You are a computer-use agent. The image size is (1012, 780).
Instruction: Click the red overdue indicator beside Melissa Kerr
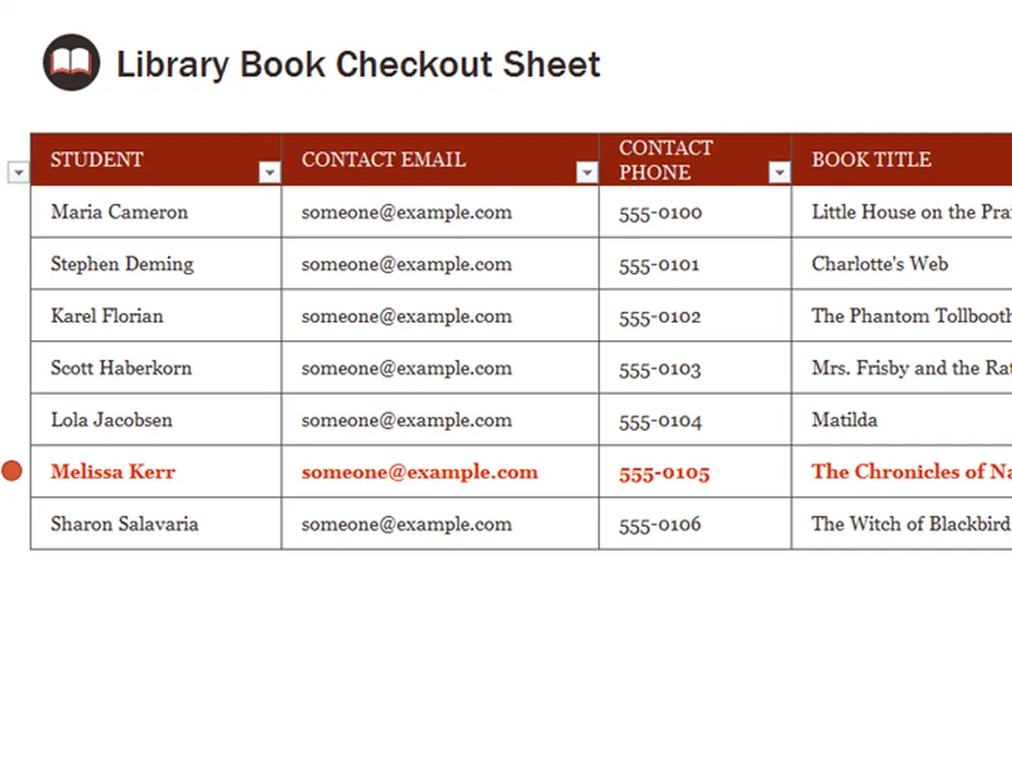[13, 470]
